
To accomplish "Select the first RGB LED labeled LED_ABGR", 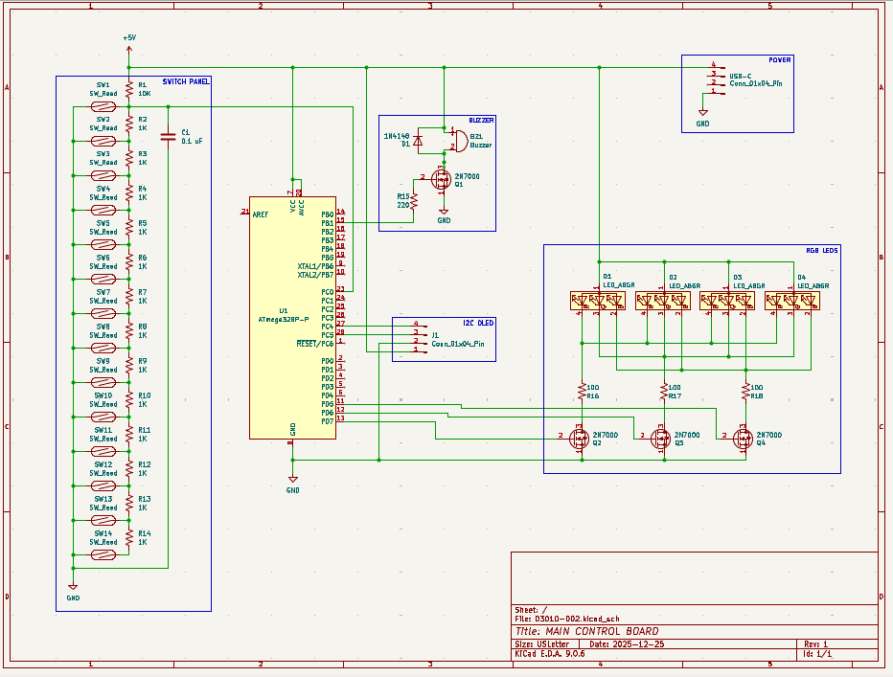I will point(597,301).
